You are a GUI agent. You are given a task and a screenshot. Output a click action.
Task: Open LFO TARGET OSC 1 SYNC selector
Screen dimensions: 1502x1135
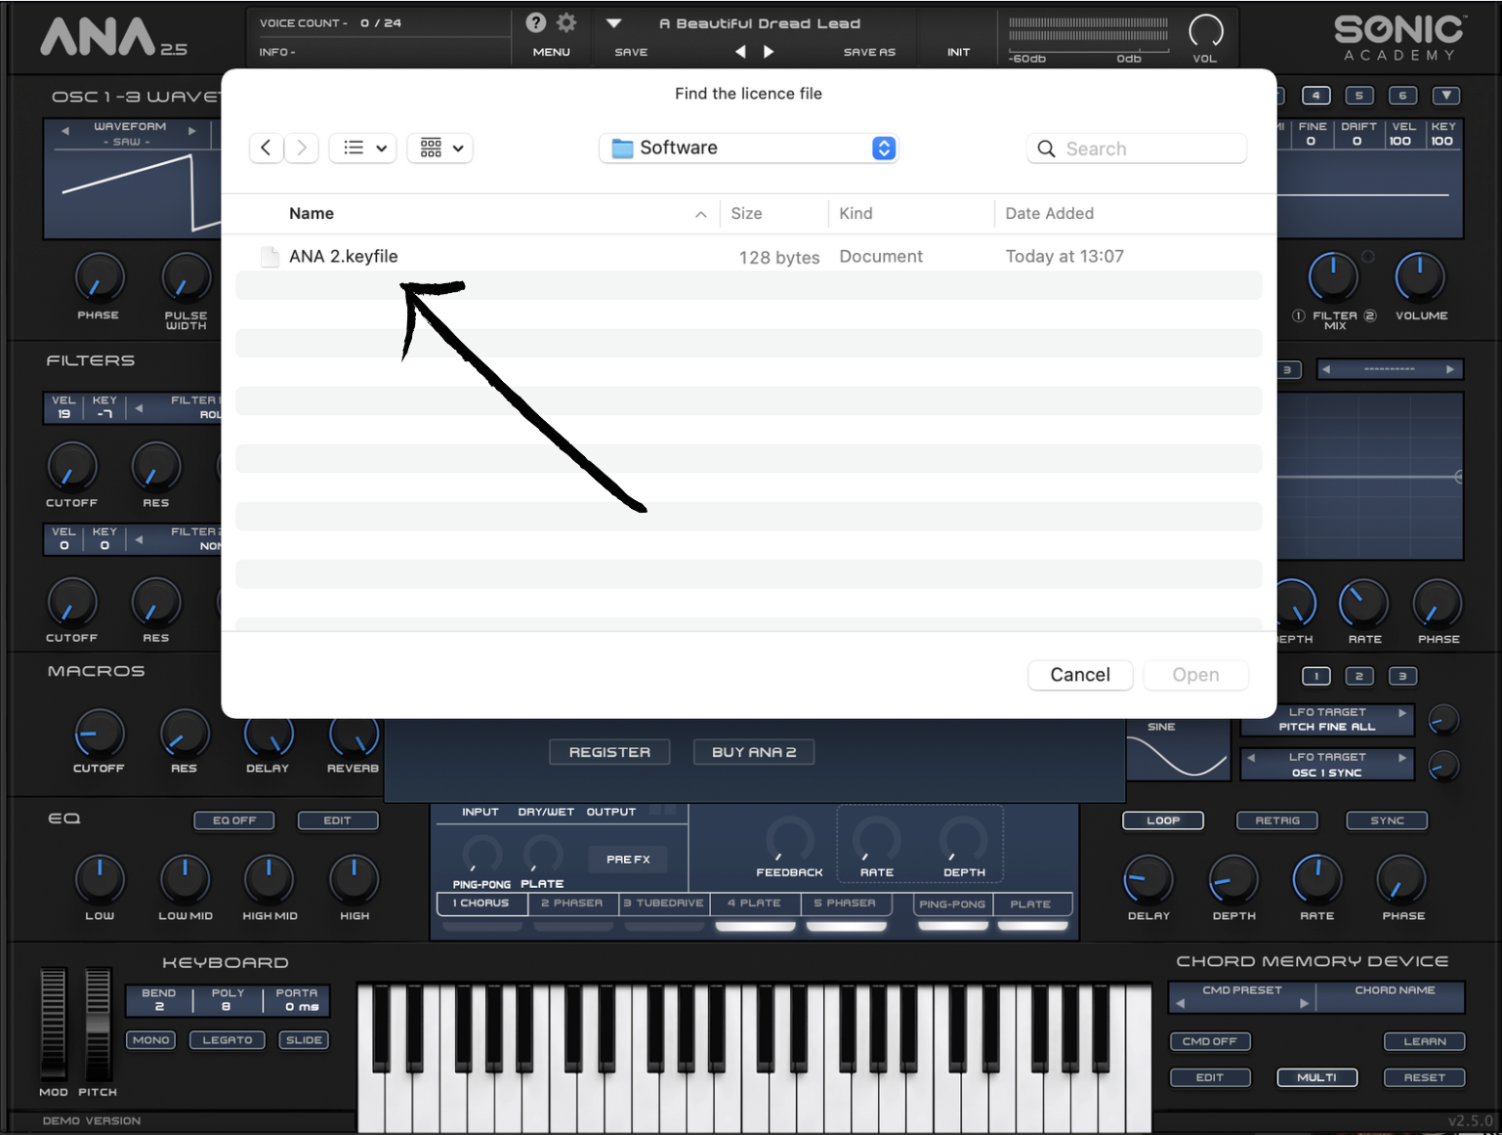[x=1327, y=765]
